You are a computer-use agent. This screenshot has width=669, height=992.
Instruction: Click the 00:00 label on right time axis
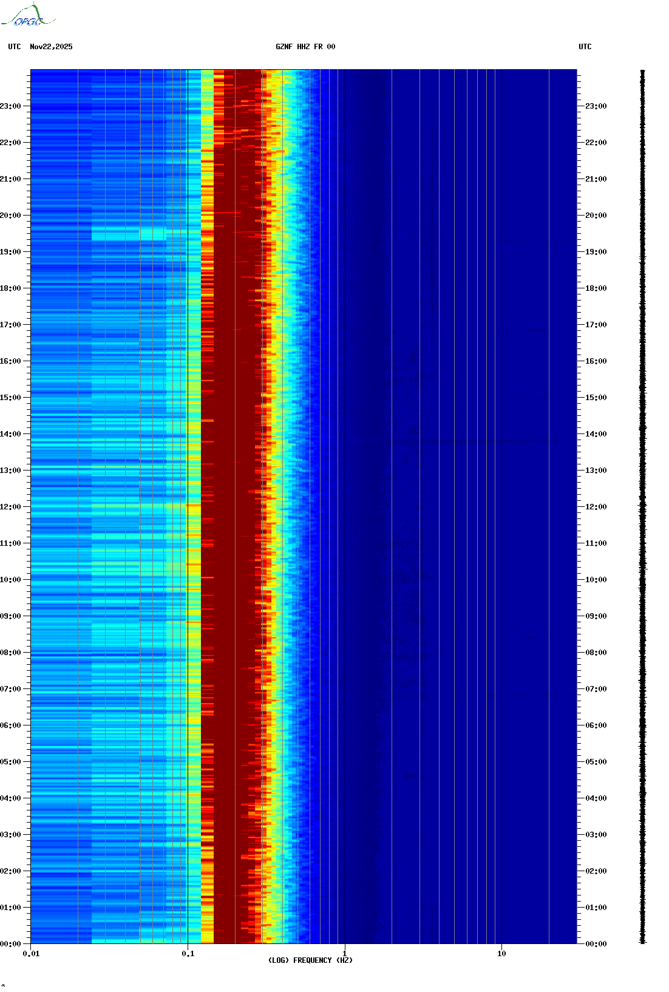pyautogui.click(x=596, y=944)
